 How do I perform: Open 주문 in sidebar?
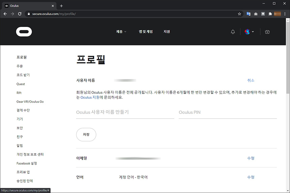(20, 66)
